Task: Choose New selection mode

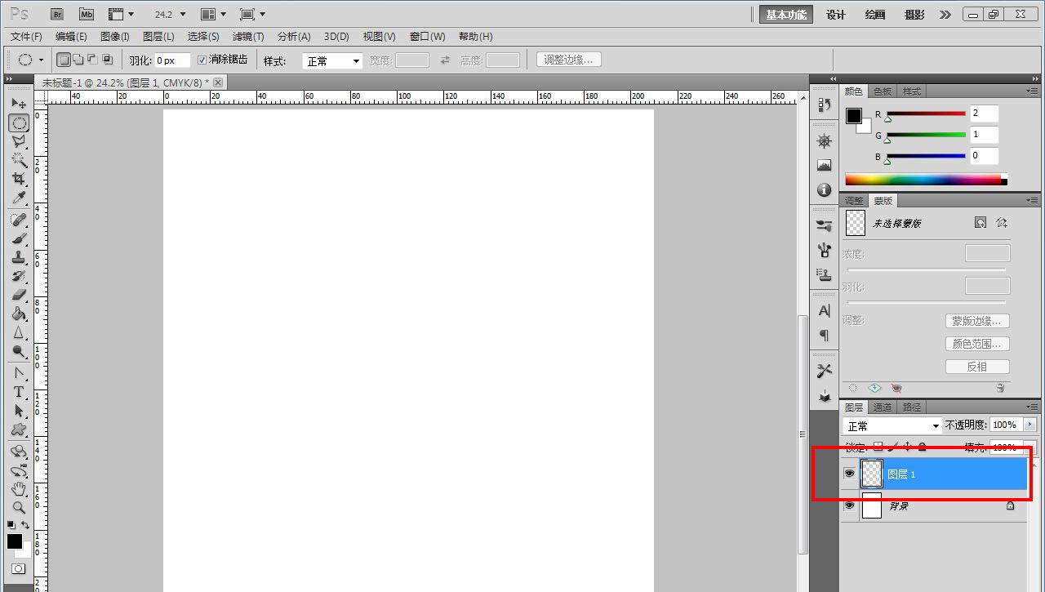Action: pyautogui.click(x=64, y=60)
